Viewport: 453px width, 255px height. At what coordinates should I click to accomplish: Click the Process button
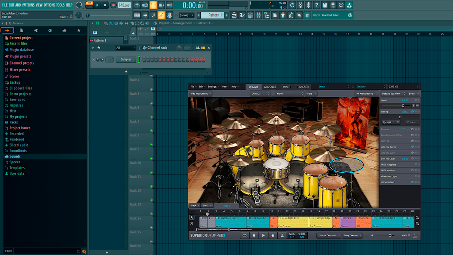(x=411, y=122)
